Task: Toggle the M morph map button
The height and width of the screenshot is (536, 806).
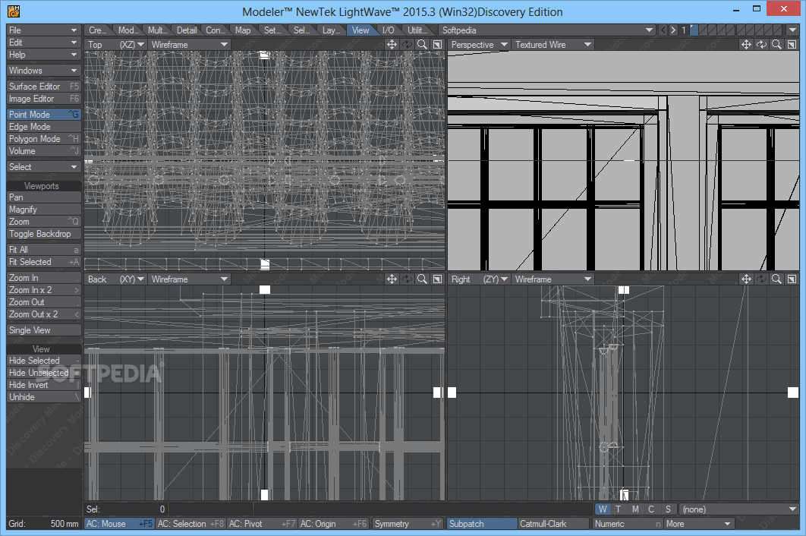Action: (635, 509)
